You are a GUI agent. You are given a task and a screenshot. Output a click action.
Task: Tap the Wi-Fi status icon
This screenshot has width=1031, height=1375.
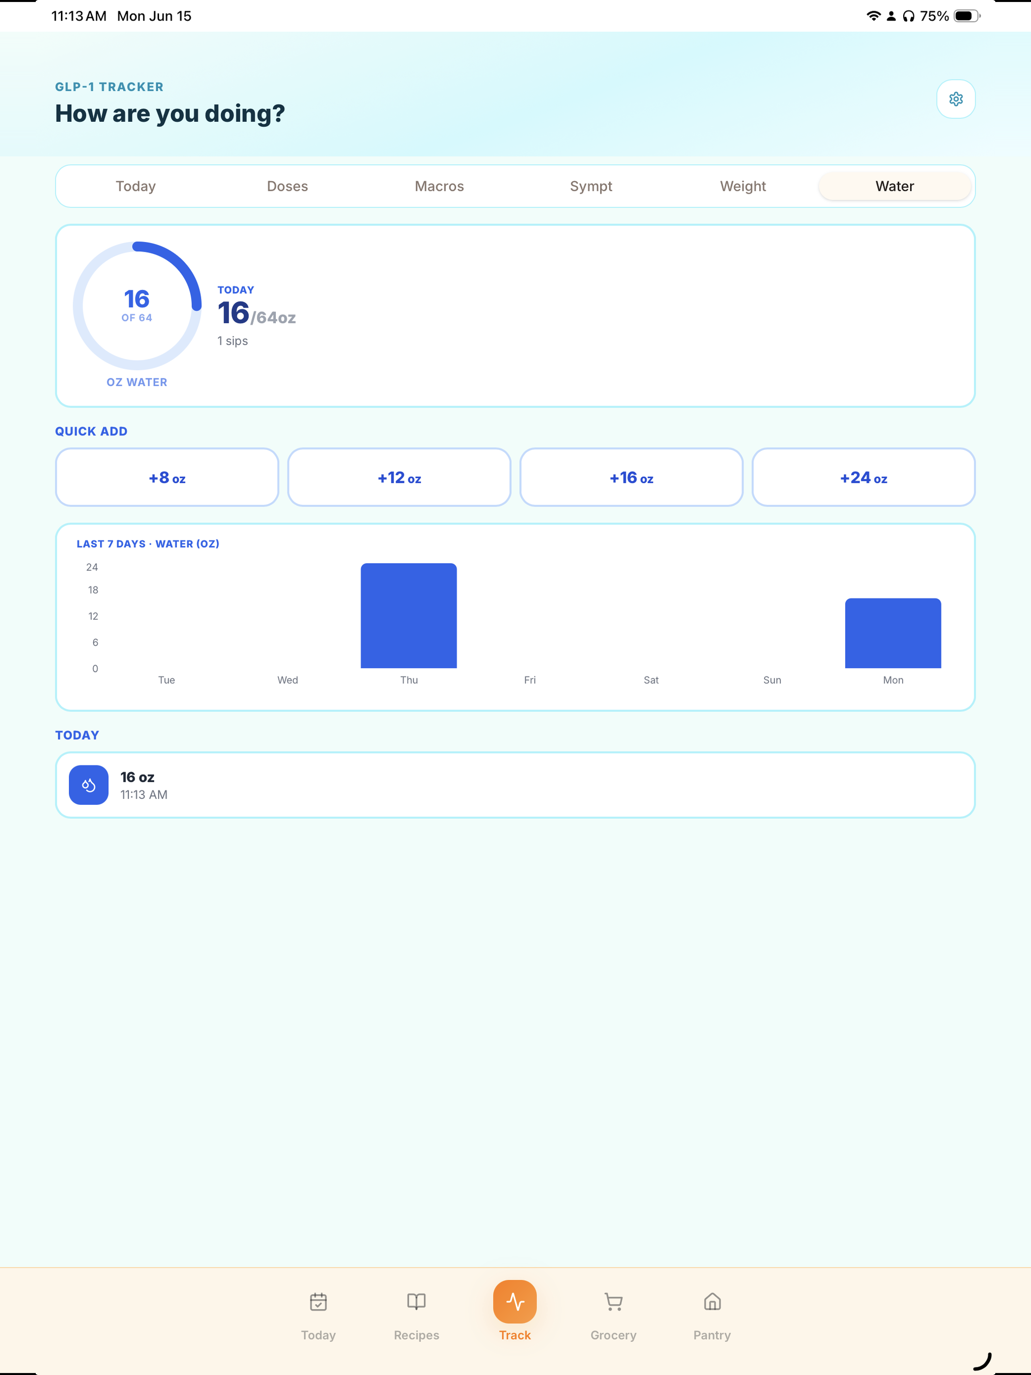[873, 16]
